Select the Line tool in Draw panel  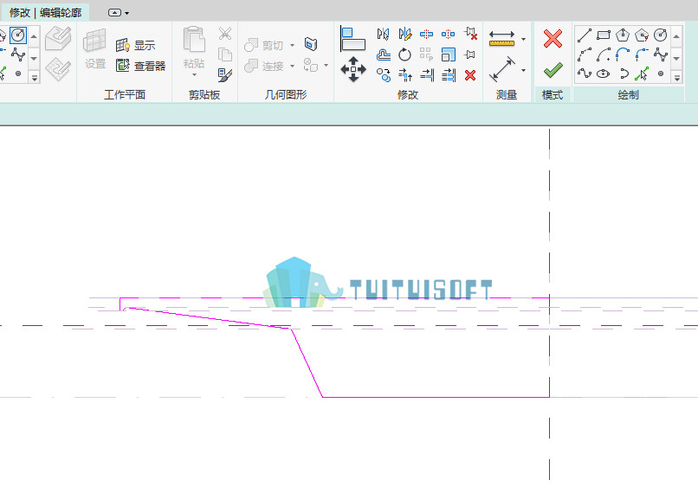click(x=584, y=35)
